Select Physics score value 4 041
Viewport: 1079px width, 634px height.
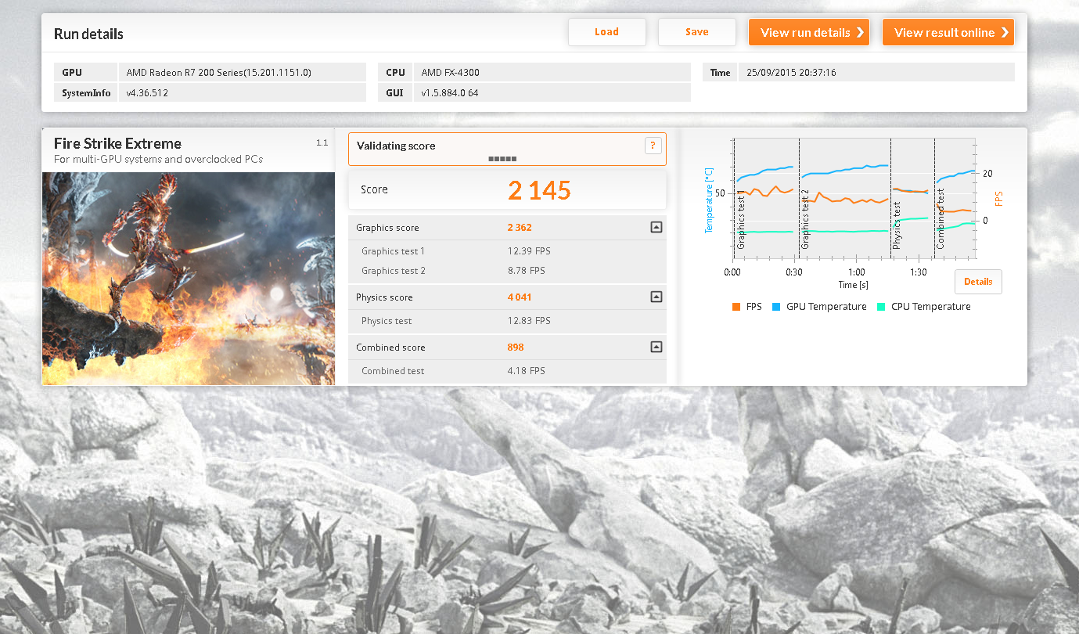pos(520,297)
